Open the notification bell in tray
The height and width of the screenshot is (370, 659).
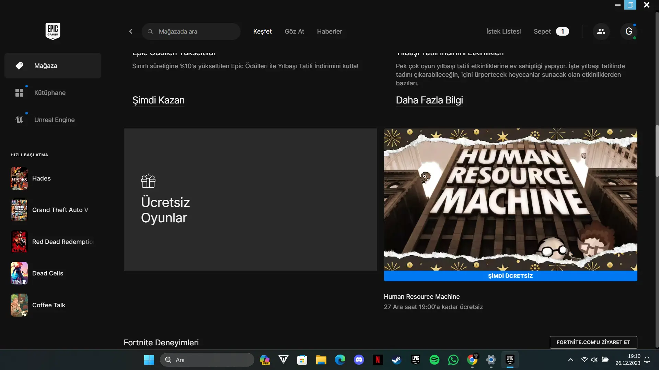click(647, 360)
